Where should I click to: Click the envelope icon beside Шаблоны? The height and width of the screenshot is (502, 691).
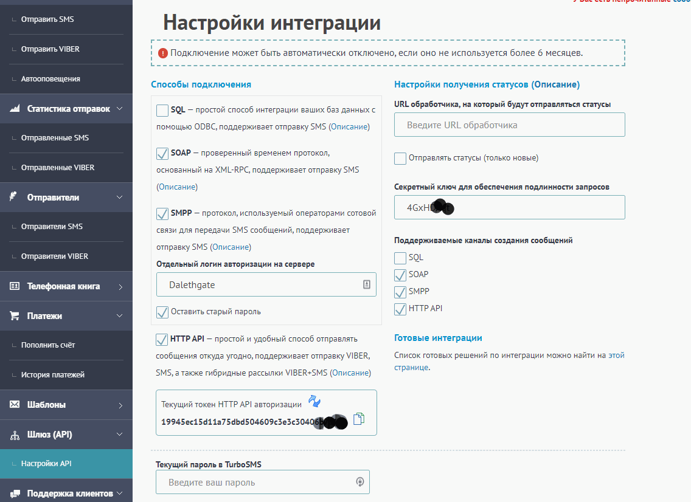click(15, 405)
